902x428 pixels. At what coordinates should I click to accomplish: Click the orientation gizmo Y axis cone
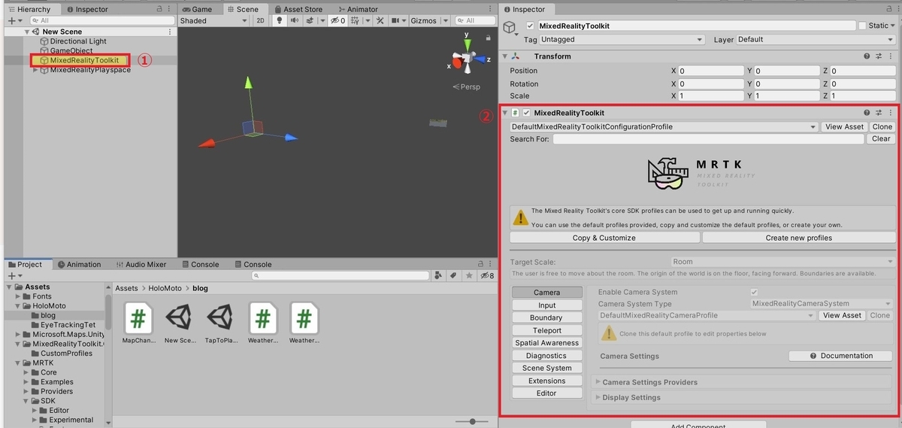pyautogui.click(x=467, y=47)
